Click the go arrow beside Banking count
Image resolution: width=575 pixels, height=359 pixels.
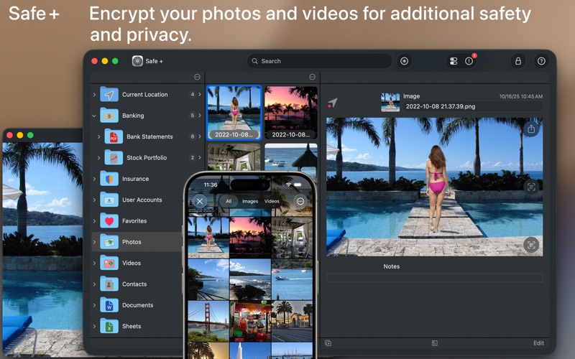(200, 116)
